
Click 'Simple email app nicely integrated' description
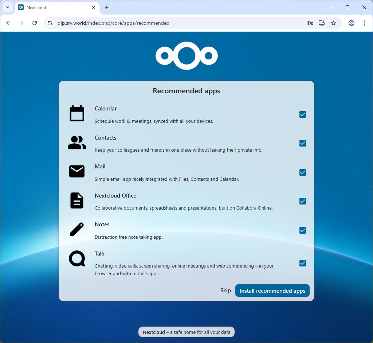click(167, 179)
